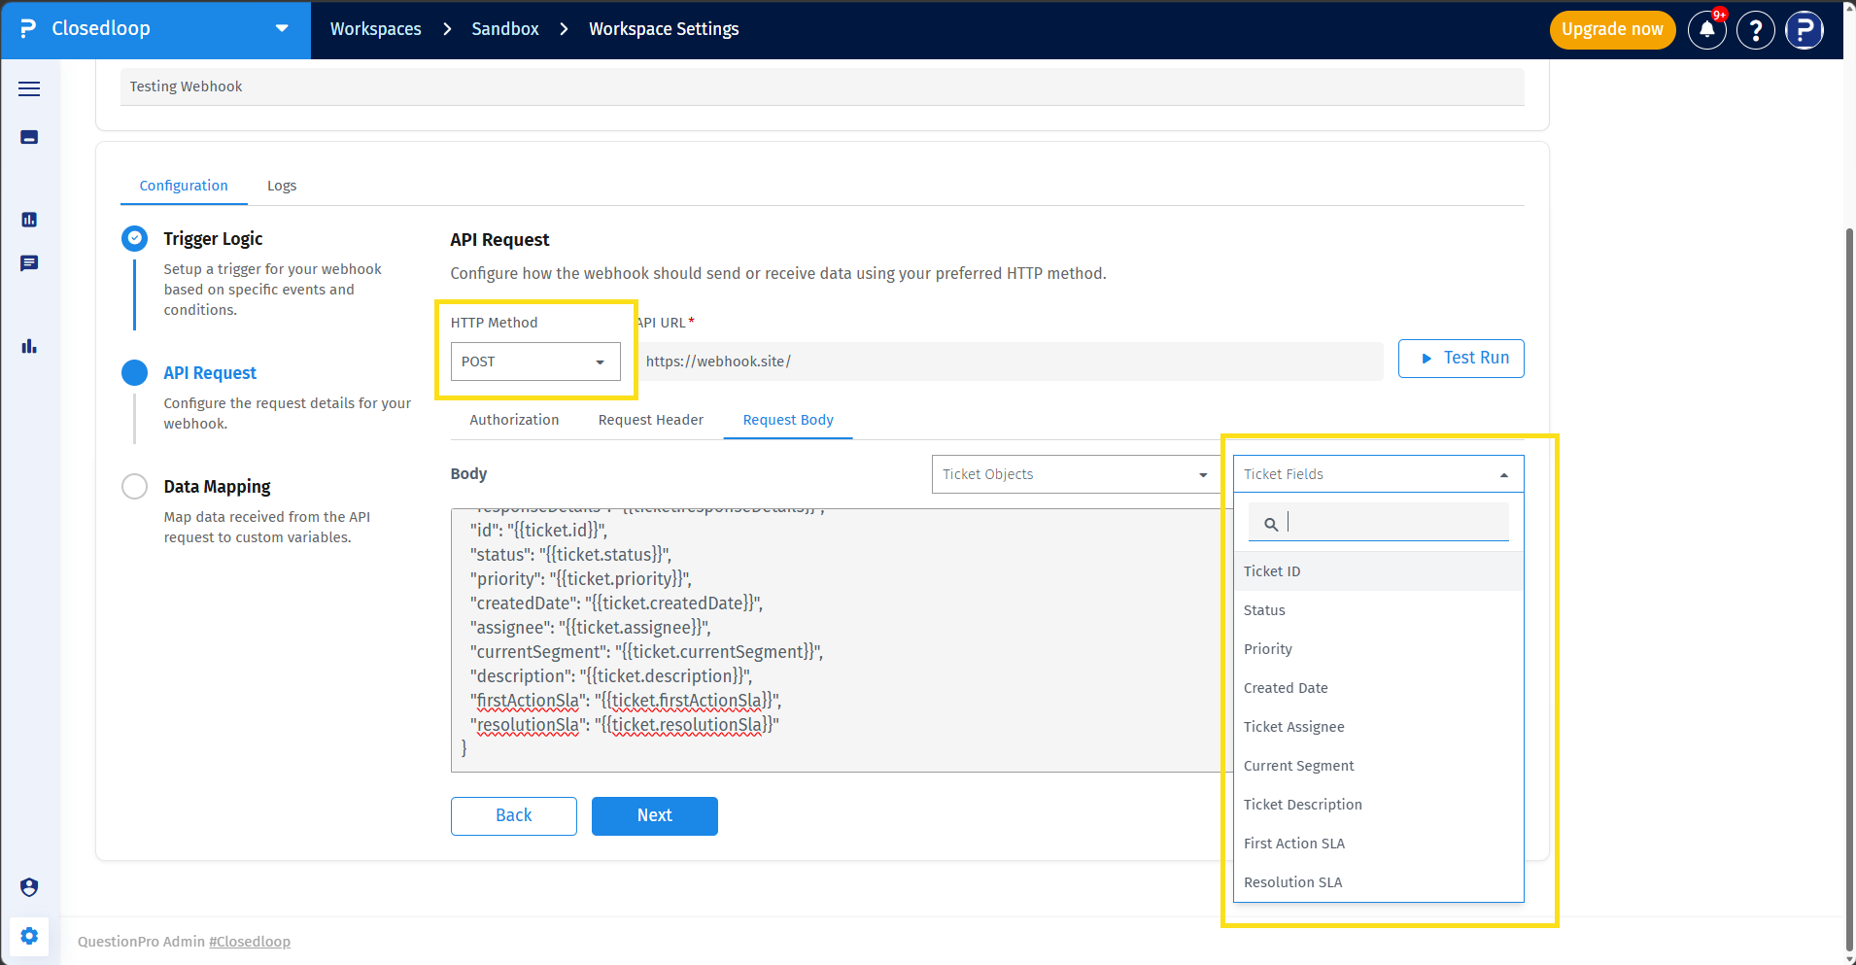
Task: Open Workspace Settings breadcrumb
Action: [x=664, y=29]
